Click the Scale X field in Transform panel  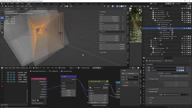[109, 36]
